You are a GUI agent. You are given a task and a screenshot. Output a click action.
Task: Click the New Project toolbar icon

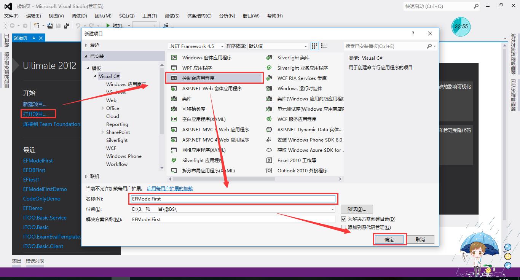[37, 25]
